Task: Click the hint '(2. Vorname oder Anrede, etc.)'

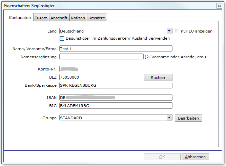Action: point(175,57)
